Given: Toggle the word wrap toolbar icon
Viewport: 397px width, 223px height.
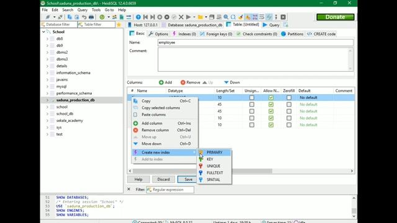Looking at the screenshot, I should coord(262,17).
